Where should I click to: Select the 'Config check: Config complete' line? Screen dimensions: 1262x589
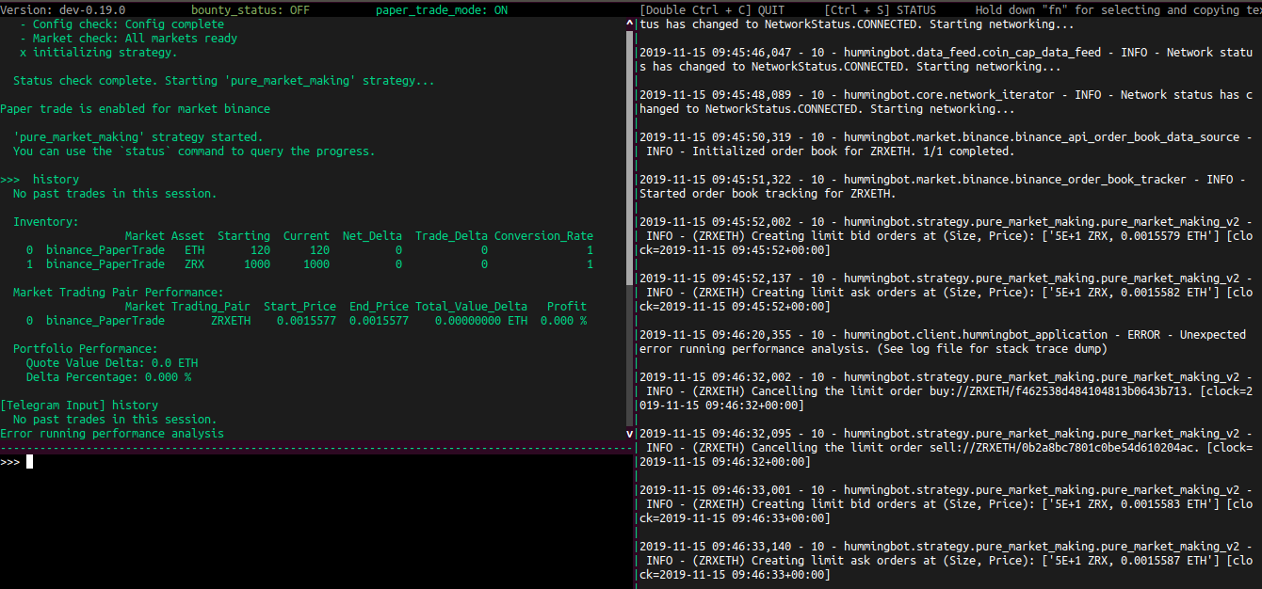122,24
